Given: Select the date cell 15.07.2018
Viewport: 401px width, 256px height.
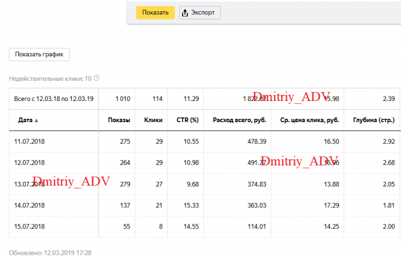Looking at the screenshot, I should [30, 226].
